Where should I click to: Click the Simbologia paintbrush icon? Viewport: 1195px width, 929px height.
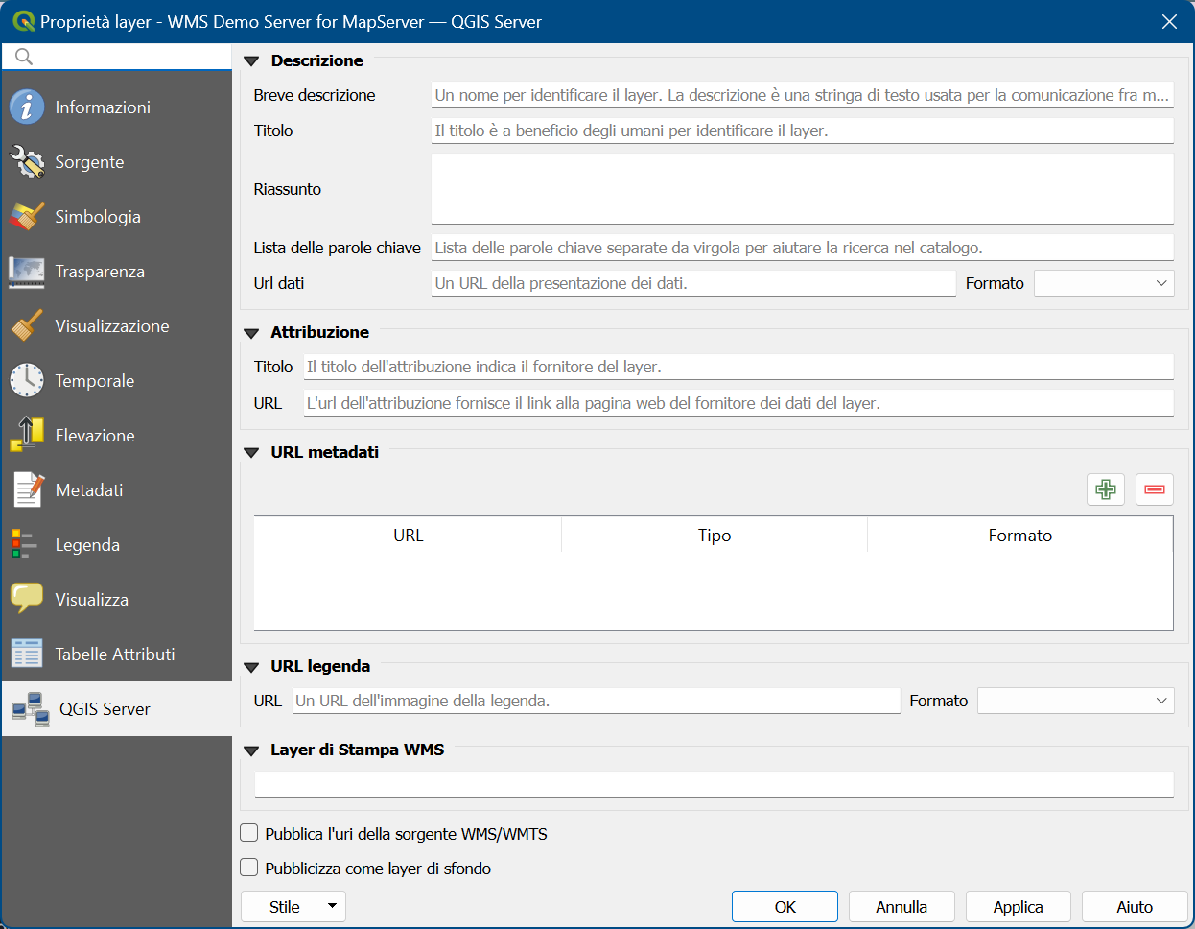pos(27,216)
